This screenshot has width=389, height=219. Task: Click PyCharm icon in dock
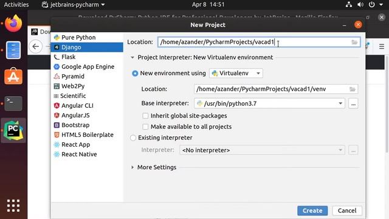pyautogui.click(x=13, y=130)
